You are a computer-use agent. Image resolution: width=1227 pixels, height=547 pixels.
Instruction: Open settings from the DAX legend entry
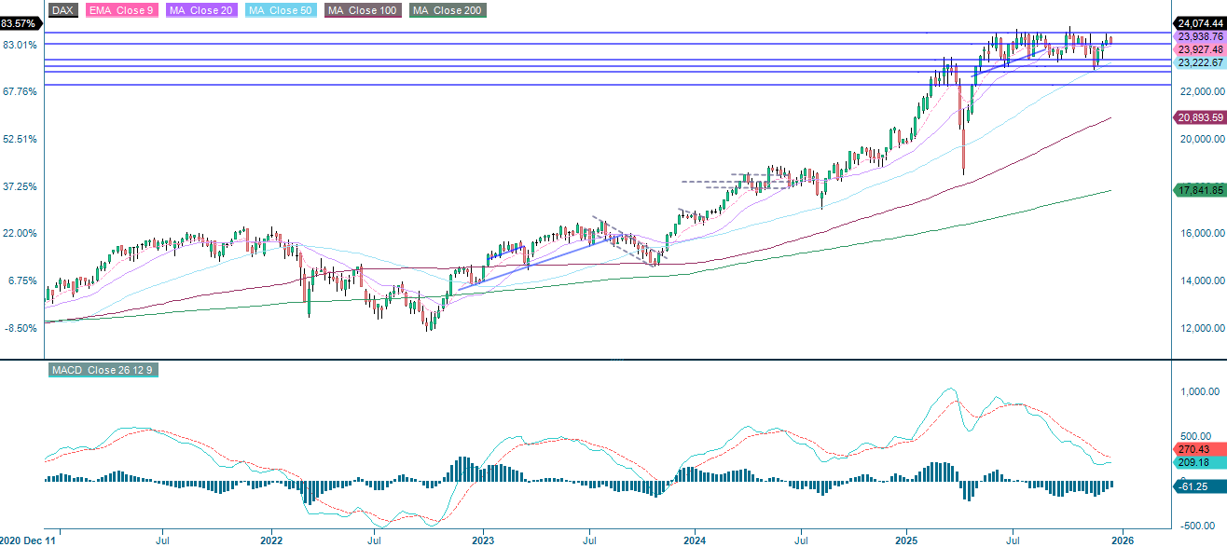(x=62, y=10)
